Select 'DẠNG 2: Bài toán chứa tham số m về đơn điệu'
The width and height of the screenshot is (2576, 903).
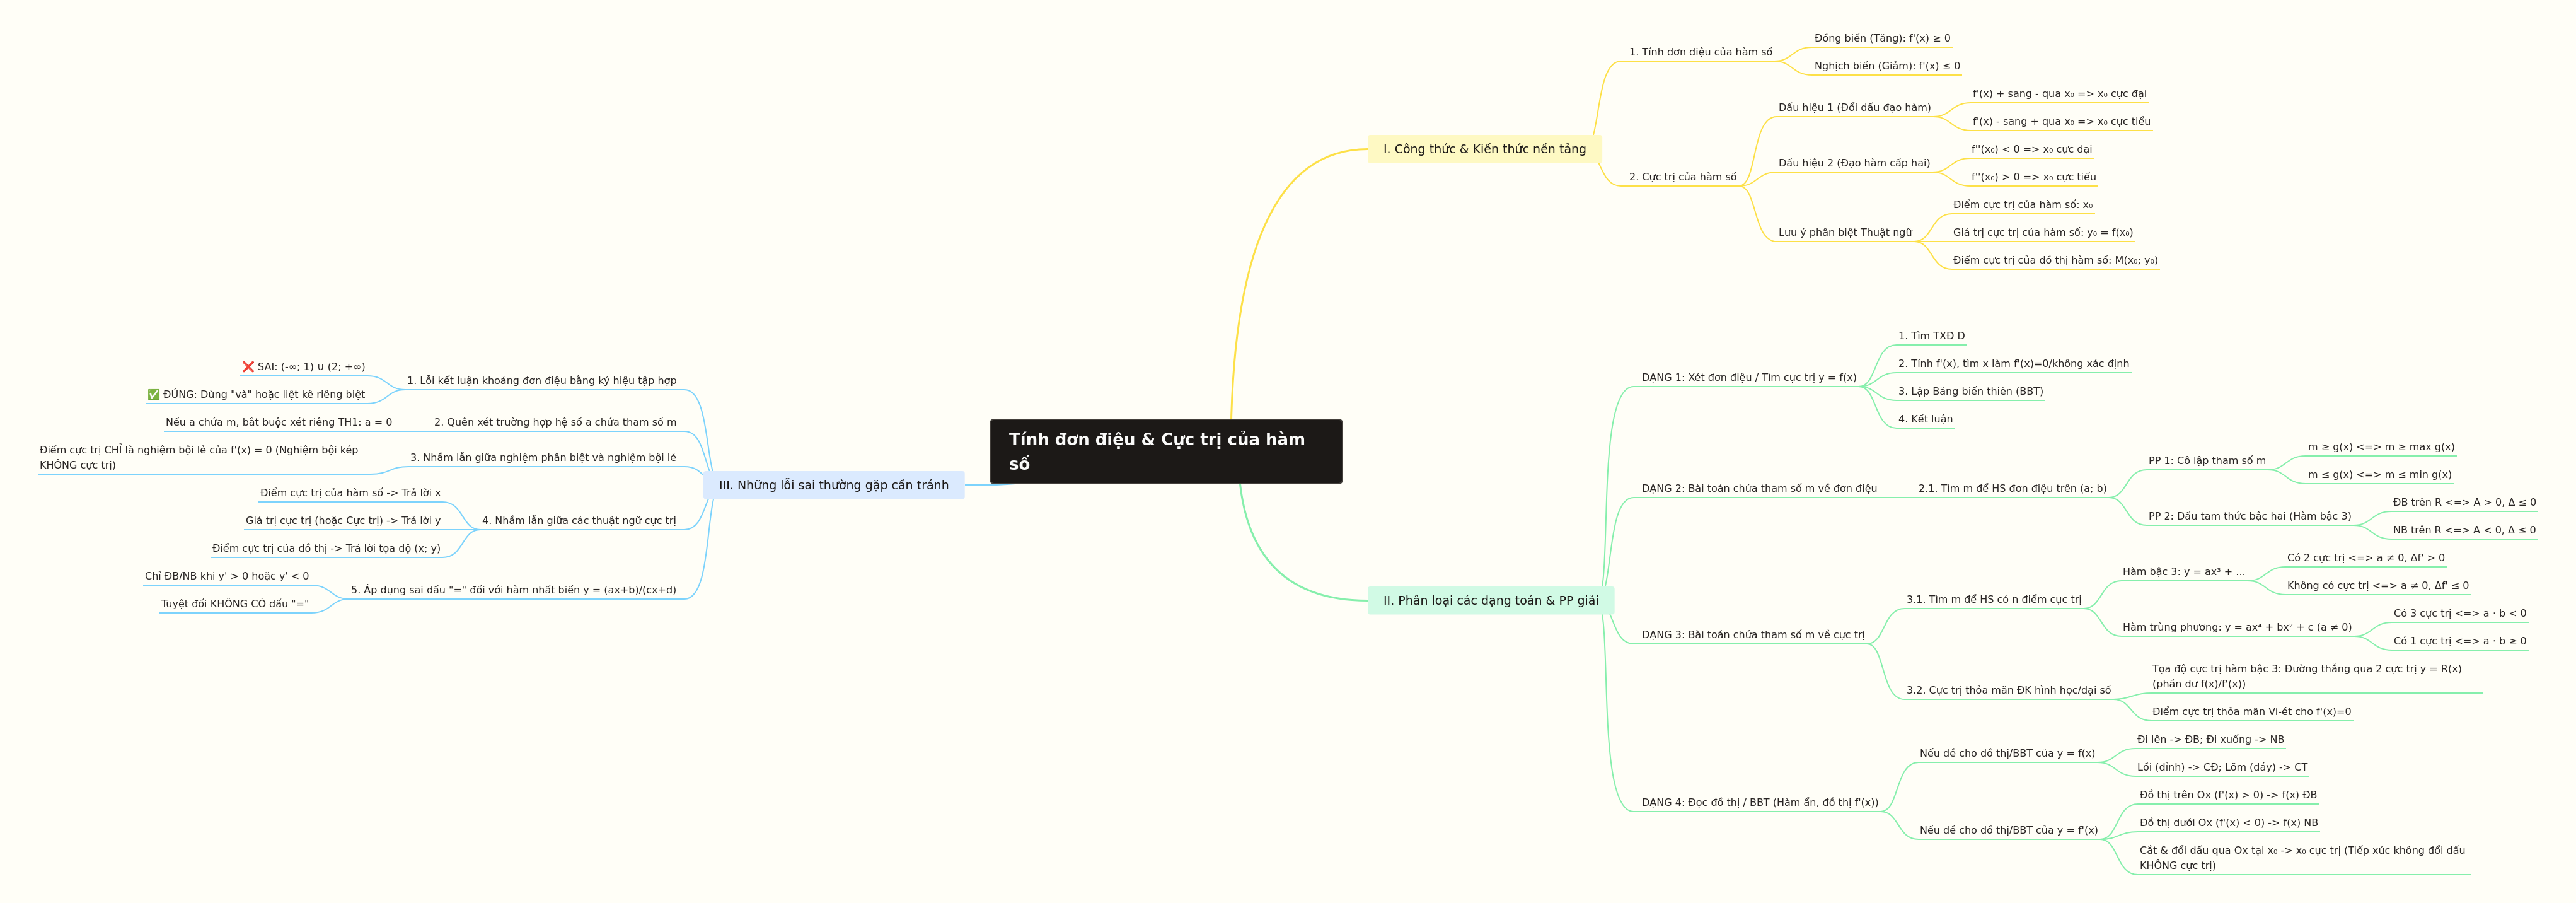point(1759,488)
